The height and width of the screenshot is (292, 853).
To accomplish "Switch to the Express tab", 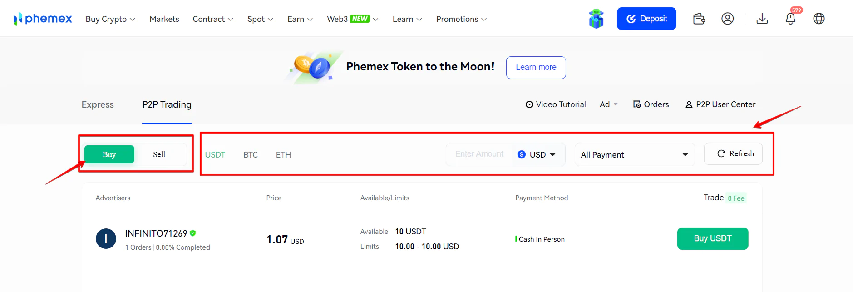I will pyautogui.click(x=98, y=104).
